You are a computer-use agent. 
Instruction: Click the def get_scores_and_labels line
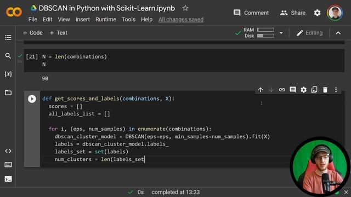pos(109,99)
